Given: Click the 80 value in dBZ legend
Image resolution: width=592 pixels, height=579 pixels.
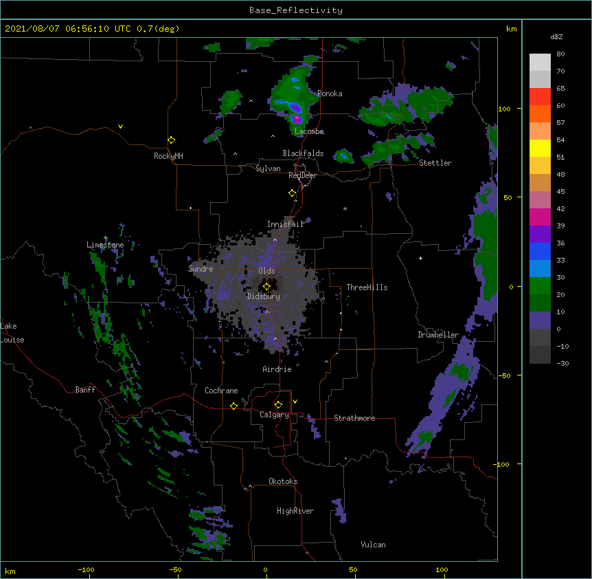Looking at the screenshot, I should (x=560, y=54).
